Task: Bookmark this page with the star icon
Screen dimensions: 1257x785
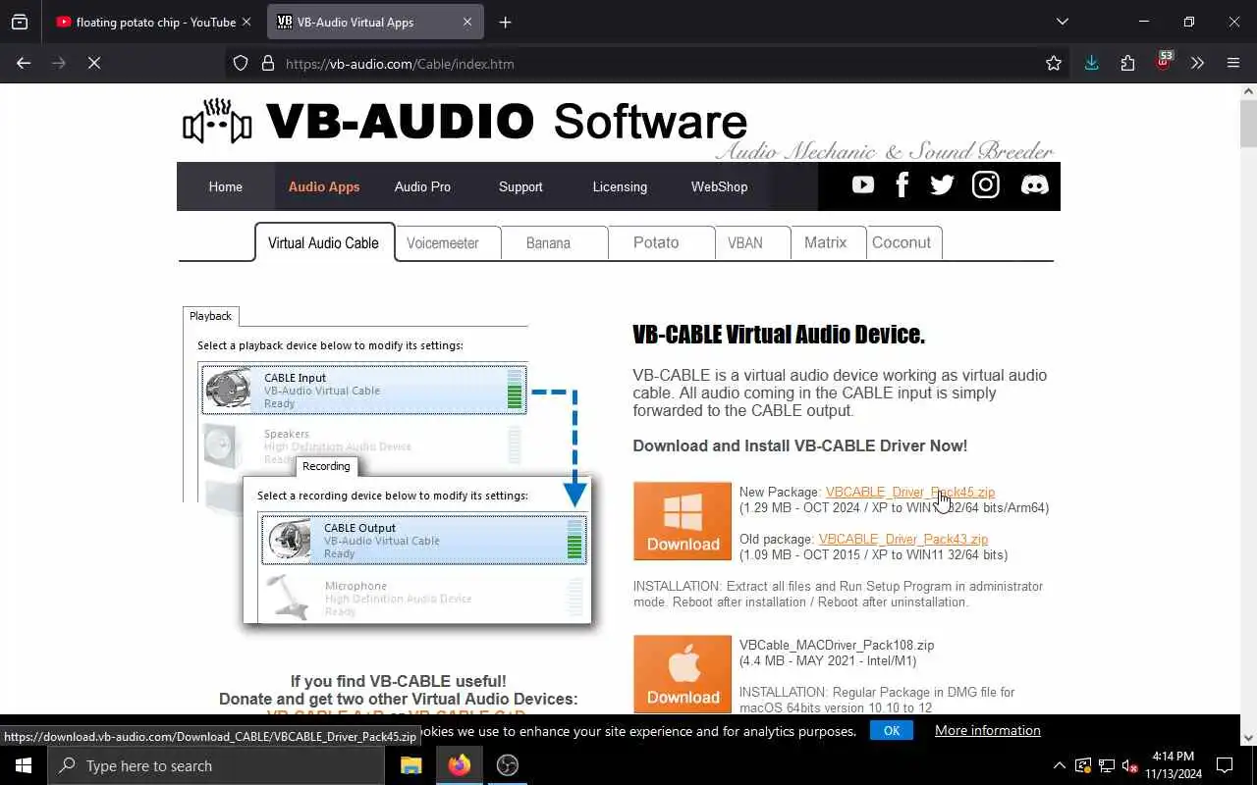Action: [1054, 63]
